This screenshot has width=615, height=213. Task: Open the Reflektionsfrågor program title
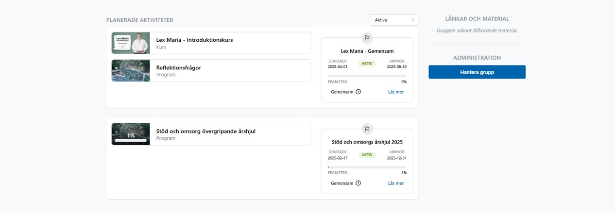pos(178,67)
